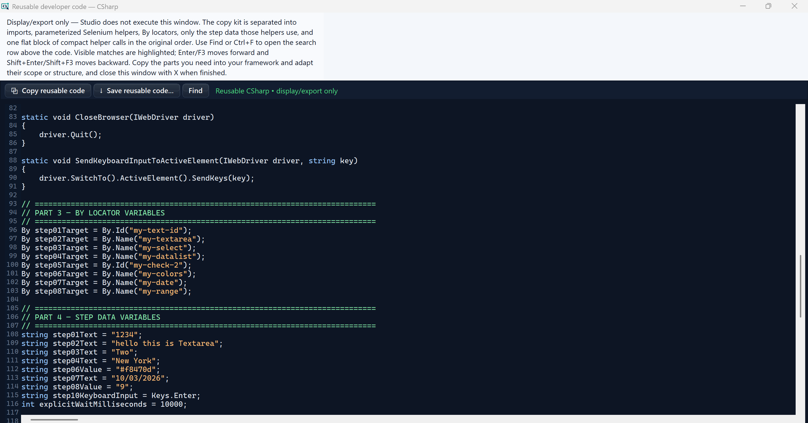Click the step02Target By.Name("my-textarea") line
The image size is (808, 423).
pos(113,239)
